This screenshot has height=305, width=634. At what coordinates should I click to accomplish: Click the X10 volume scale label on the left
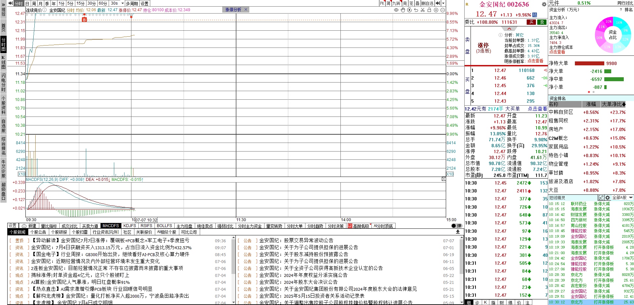click(x=21, y=174)
